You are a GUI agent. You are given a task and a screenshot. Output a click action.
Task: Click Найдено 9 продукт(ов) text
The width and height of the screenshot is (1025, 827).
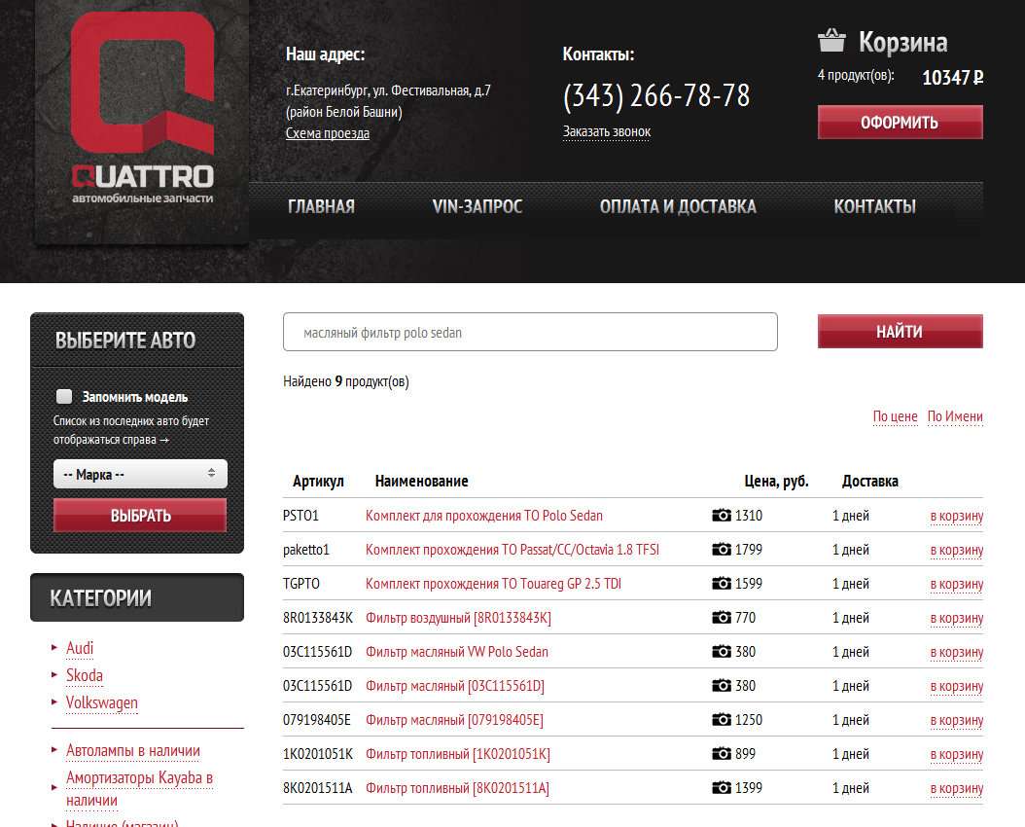coord(346,381)
